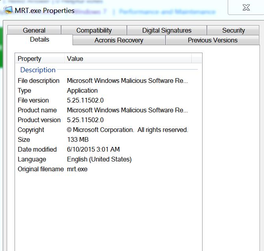
Task: Close the MRT.exe Properties window
Action: [x=246, y=7]
